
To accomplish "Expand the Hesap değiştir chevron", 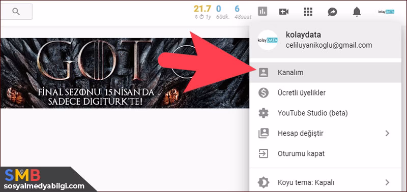I will pos(387,134).
